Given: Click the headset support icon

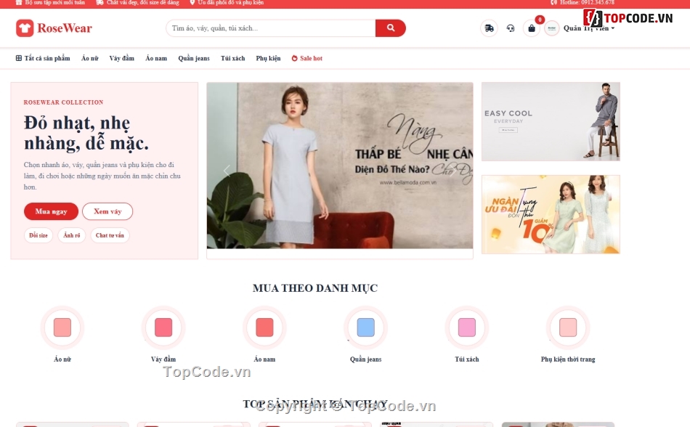Looking at the screenshot, I should coord(511,28).
